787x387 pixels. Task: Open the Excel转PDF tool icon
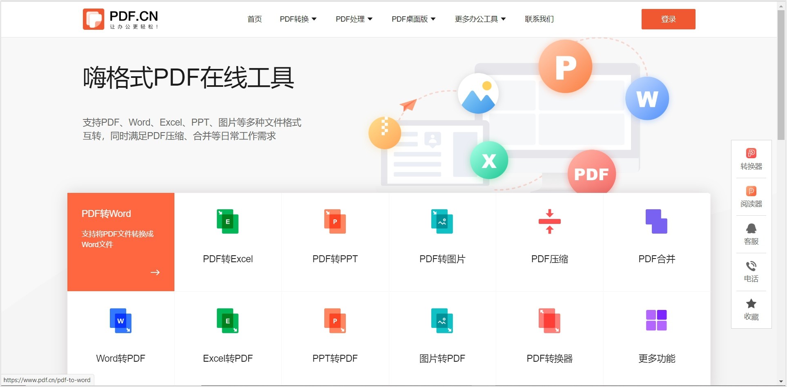[x=227, y=321]
